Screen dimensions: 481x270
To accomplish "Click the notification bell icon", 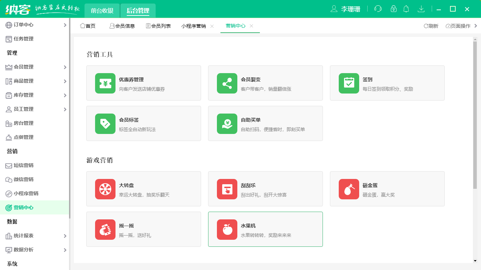I will pos(406,9).
